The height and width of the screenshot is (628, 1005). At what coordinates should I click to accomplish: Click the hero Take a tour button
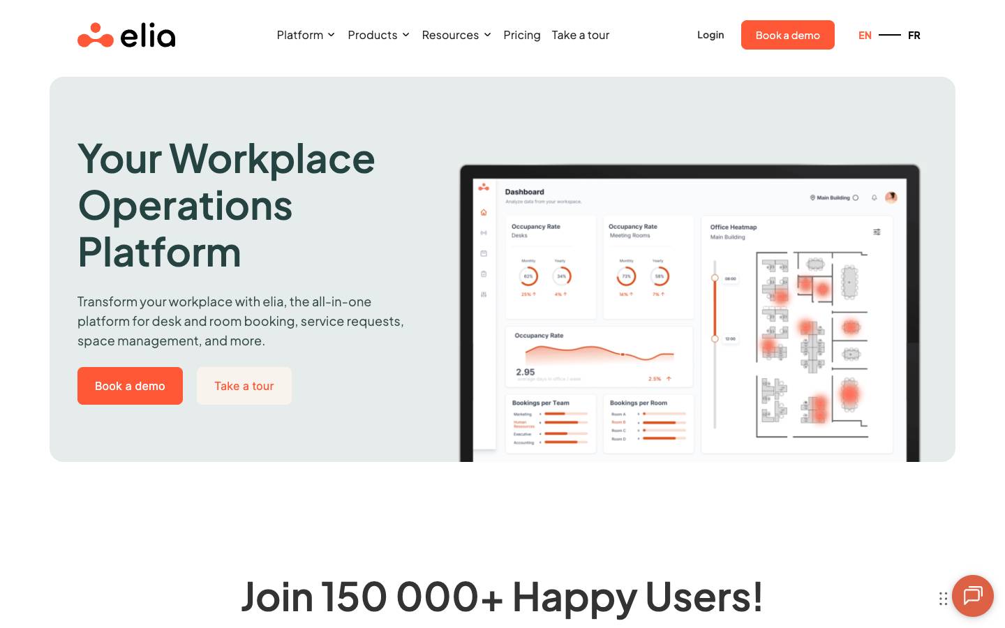click(x=244, y=386)
